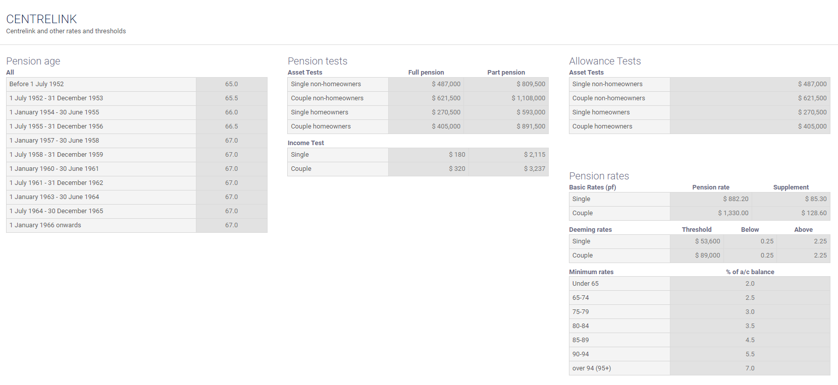Edit the 85-89 minimum rate 4.5

pyautogui.click(x=750, y=340)
